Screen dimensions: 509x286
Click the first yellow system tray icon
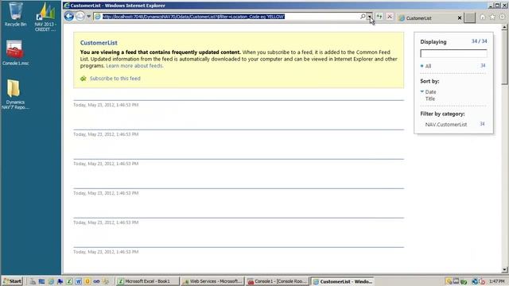449,281
